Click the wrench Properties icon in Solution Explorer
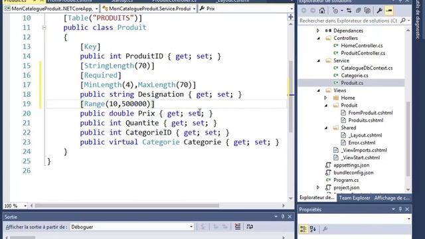The width and height of the screenshot is (425, 239). pyautogui.click(x=379, y=11)
